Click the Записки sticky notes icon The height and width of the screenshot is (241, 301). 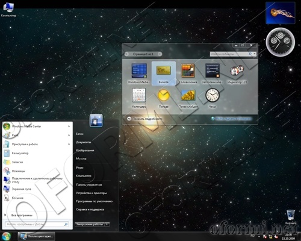pos(7,162)
